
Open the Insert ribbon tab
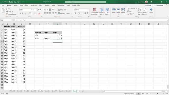coord(16,5)
